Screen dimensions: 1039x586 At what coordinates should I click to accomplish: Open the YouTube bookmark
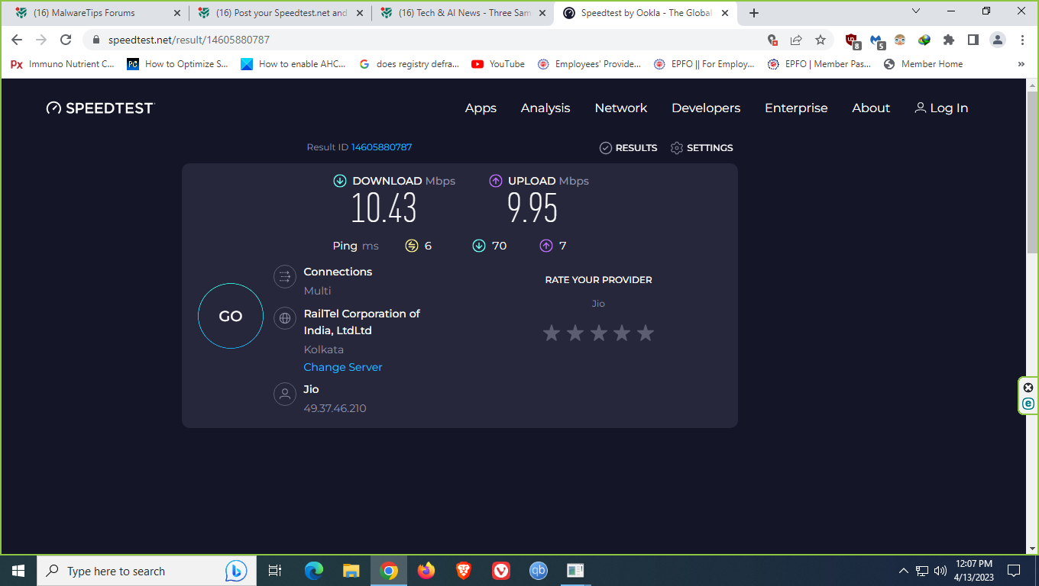[498, 64]
